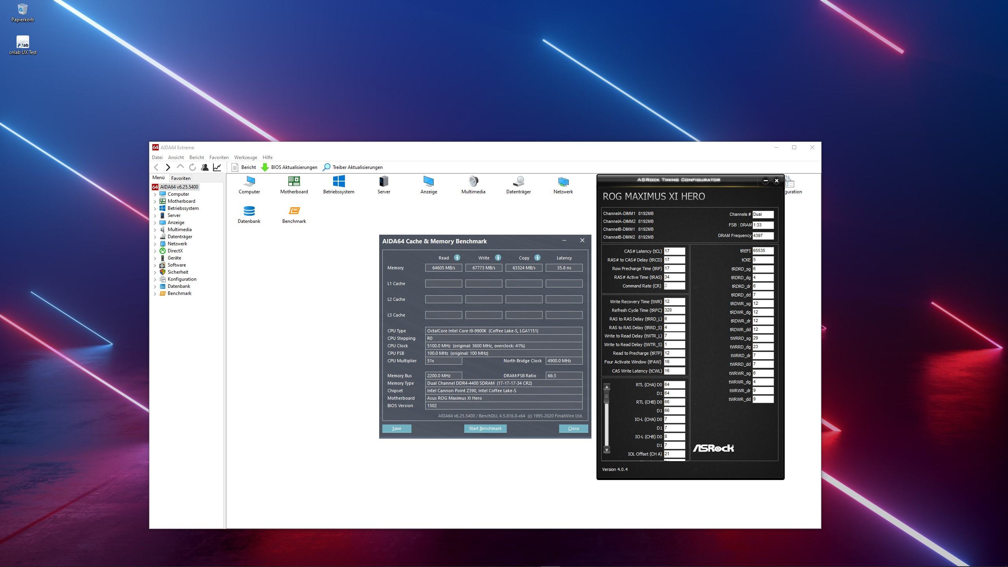
Task: Open the Anzeige category icon
Action: point(429,185)
